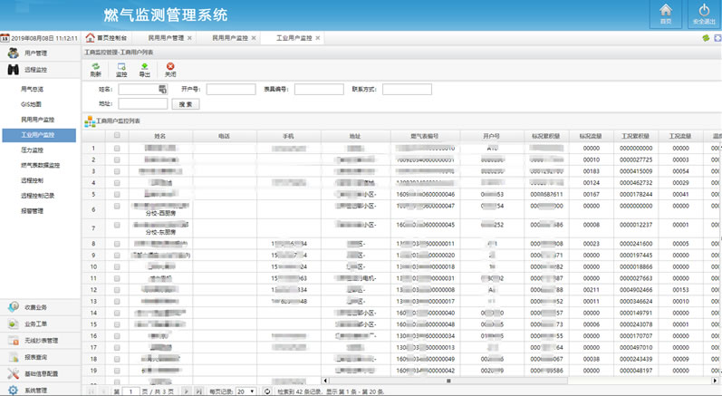Click the 报表查询 sidebar icon

pos(14,357)
